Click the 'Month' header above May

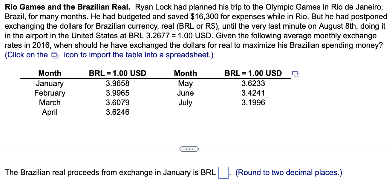[185, 73]
